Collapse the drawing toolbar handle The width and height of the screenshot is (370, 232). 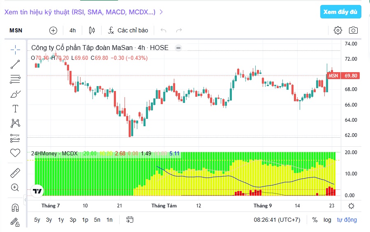pos(25,200)
